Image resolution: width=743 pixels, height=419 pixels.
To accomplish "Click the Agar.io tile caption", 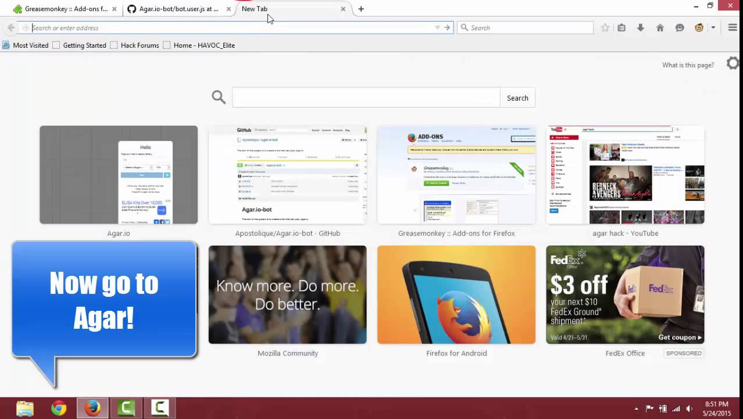I will (x=119, y=233).
